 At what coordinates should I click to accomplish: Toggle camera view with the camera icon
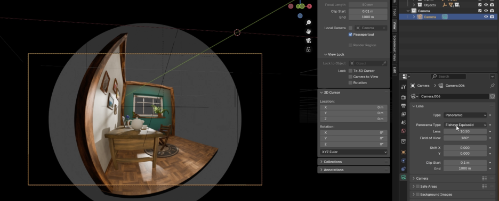(308, 40)
